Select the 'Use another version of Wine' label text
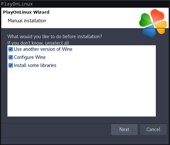Image resolution: width=170 pixels, height=145 pixels. coord(43,49)
